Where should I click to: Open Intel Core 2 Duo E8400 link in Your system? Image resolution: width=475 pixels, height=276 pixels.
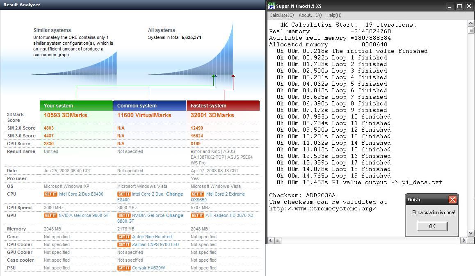tap(81, 194)
